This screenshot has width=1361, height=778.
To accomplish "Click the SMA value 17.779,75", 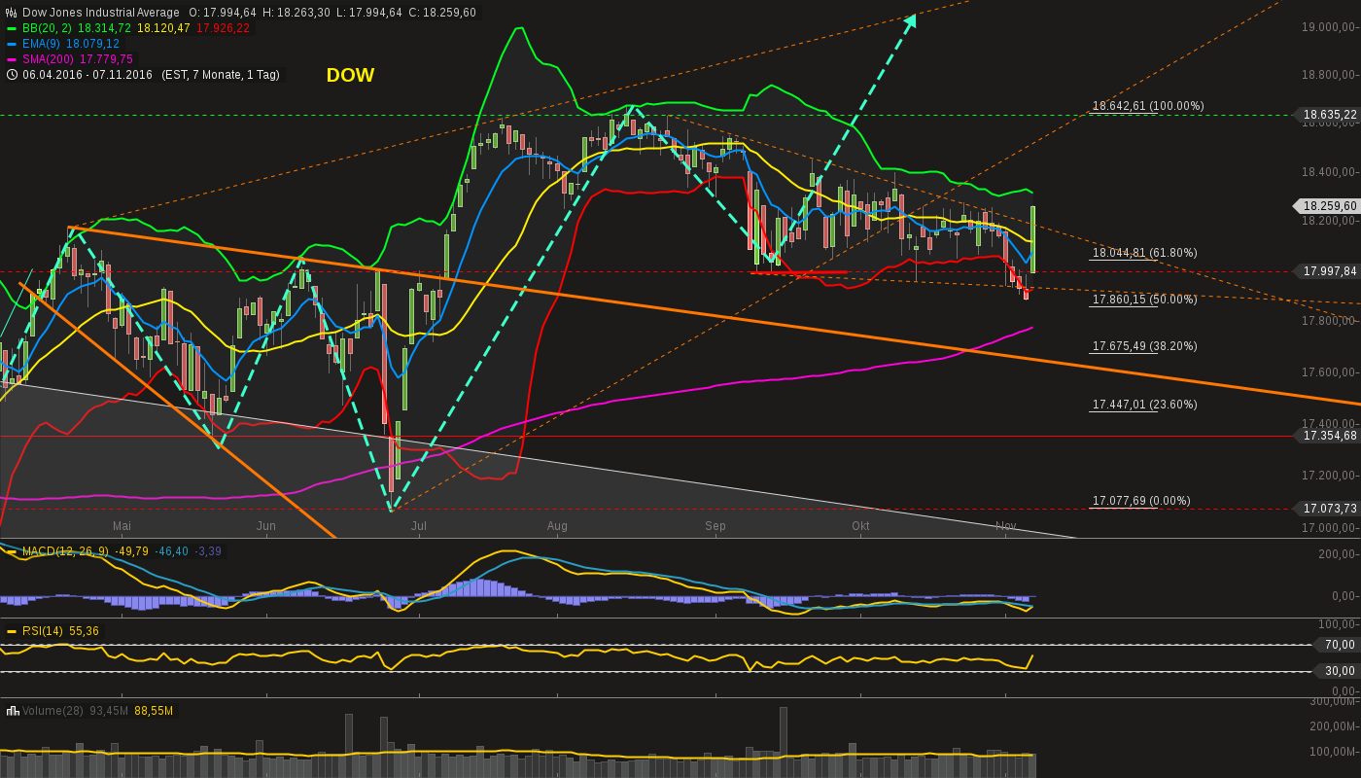I will coord(106,59).
